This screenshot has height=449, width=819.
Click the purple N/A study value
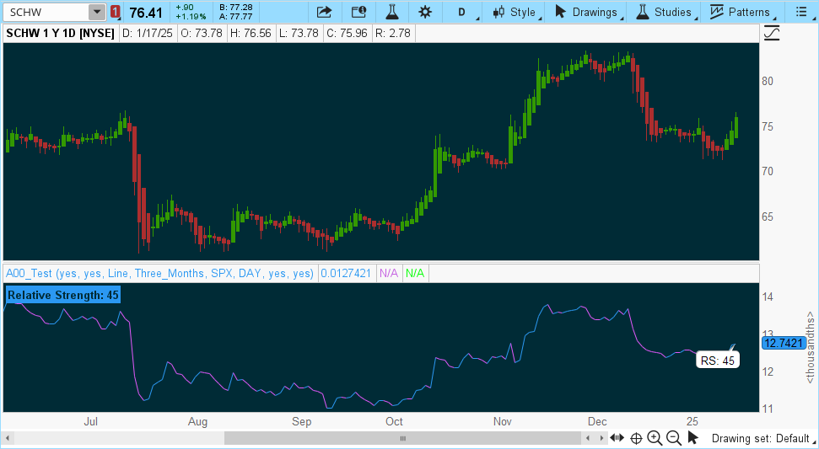click(389, 273)
